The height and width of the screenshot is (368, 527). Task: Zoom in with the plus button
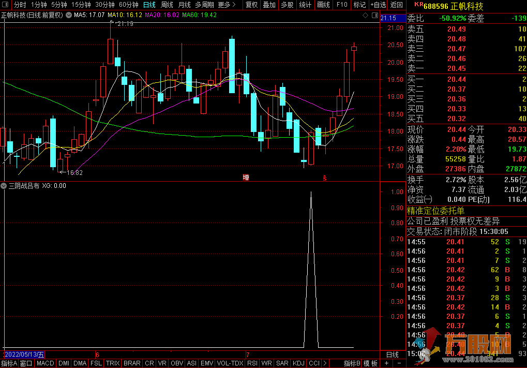[x=387, y=363]
